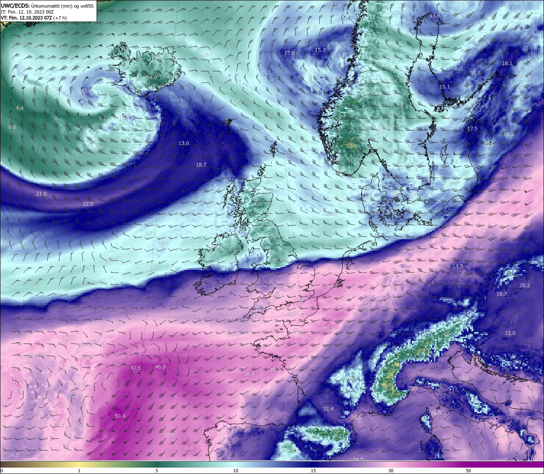Click the 15.0 value in Norwegian Sea
544x474 pixels.
(x=289, y=53)
